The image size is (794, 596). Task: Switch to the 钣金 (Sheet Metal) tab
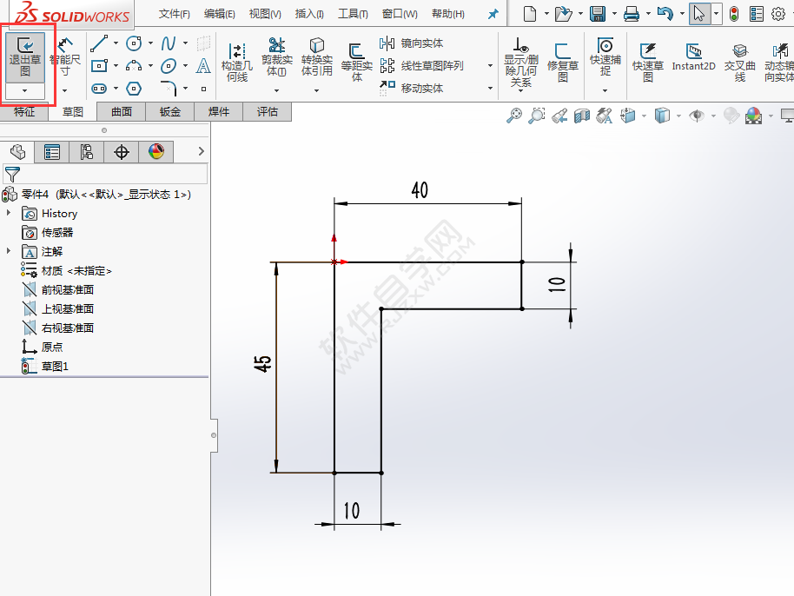[x=167, y=111]
